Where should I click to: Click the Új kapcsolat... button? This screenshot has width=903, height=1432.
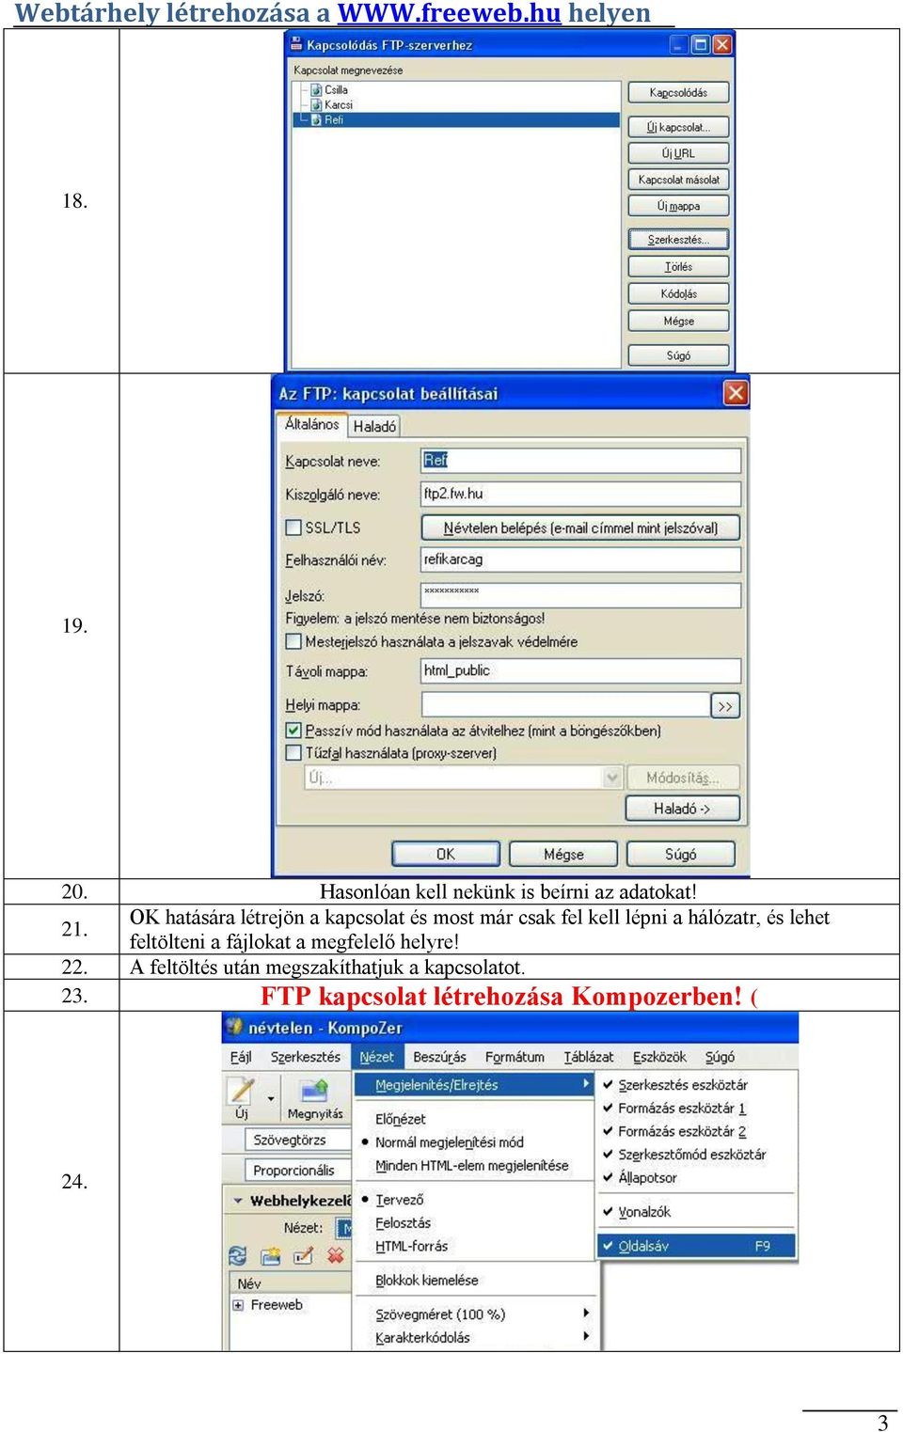678,127
